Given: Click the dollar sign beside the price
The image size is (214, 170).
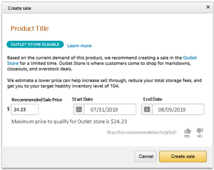Looking at the screenshot, I should pyautogui.click(x=8, y=109).
